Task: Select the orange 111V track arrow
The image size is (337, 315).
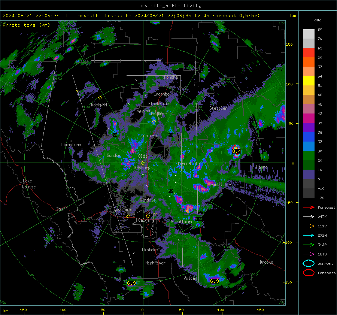Action: click(309, 226)
